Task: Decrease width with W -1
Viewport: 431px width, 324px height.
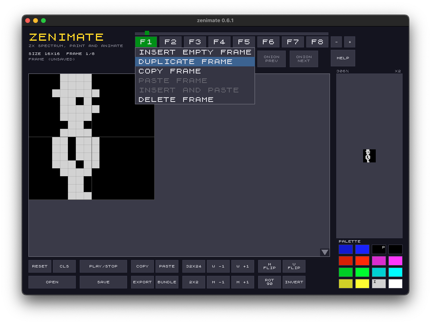Action: coord(218,266)
